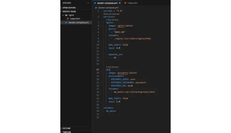Switch to the docker-compose.yml tab

(x=107, y=3)
